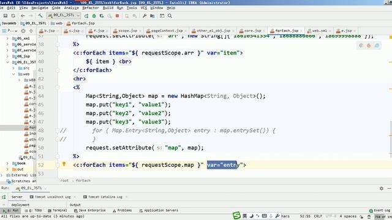Open the Edit menu

click(11, 8)
